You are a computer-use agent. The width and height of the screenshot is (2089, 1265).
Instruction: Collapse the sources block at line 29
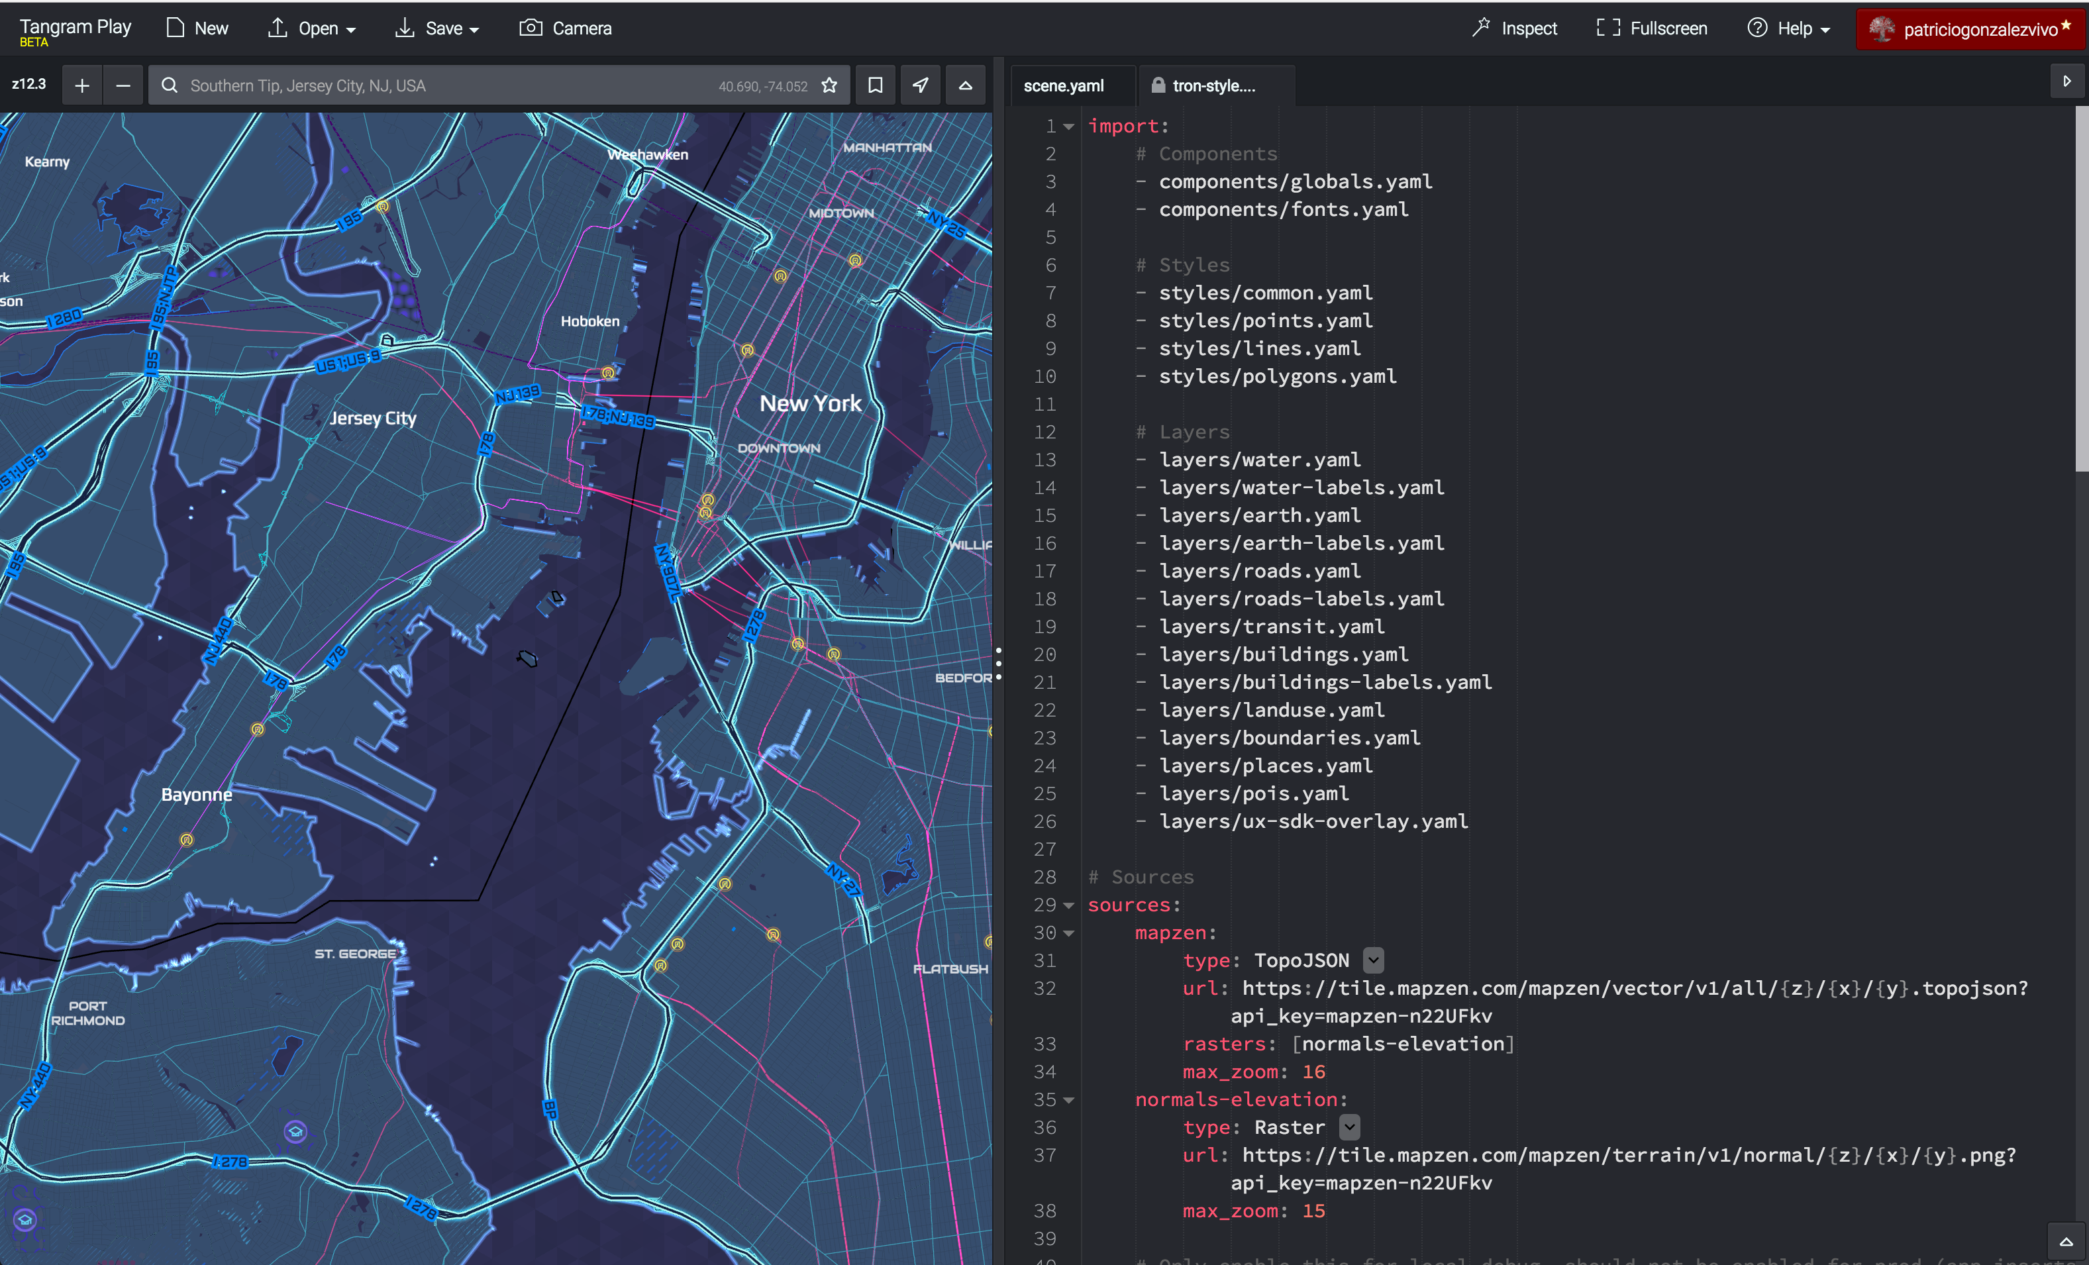(x=1069, y=905)
